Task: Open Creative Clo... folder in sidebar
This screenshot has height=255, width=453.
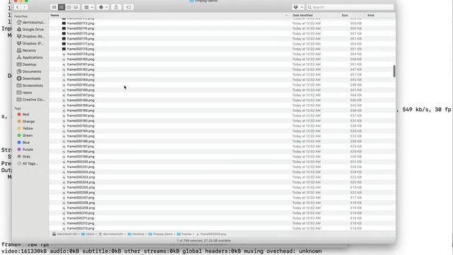Action: coord(30,99)
